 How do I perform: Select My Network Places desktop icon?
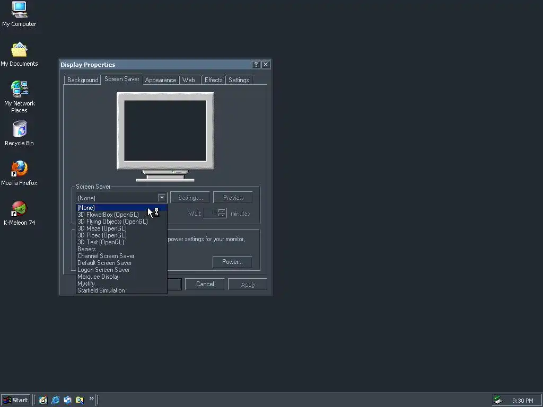(19, 96)
